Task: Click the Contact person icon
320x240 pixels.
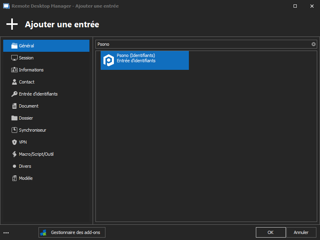Action: 14,82
